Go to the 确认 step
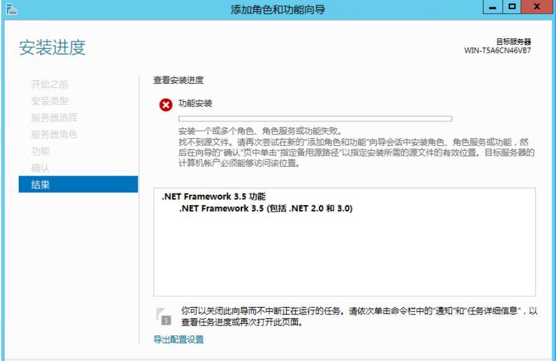556x361 pixels. coord(40,167)
